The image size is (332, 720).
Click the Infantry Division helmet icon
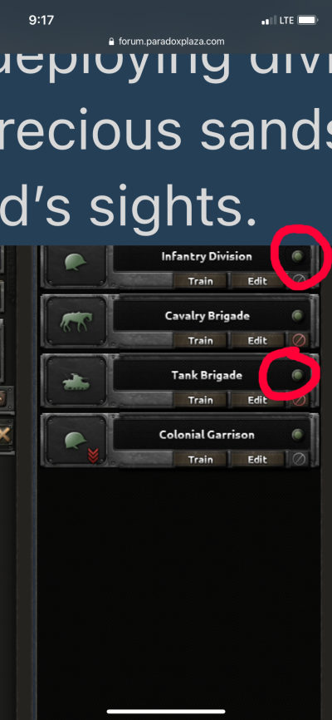(76, 262)
